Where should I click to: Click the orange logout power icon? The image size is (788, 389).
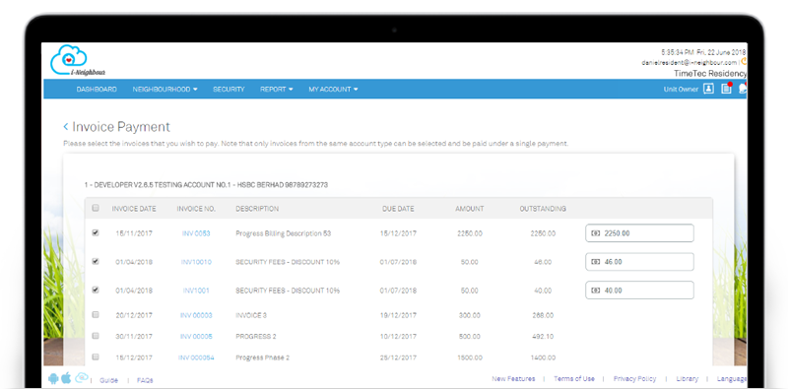[x=744, y=62]
